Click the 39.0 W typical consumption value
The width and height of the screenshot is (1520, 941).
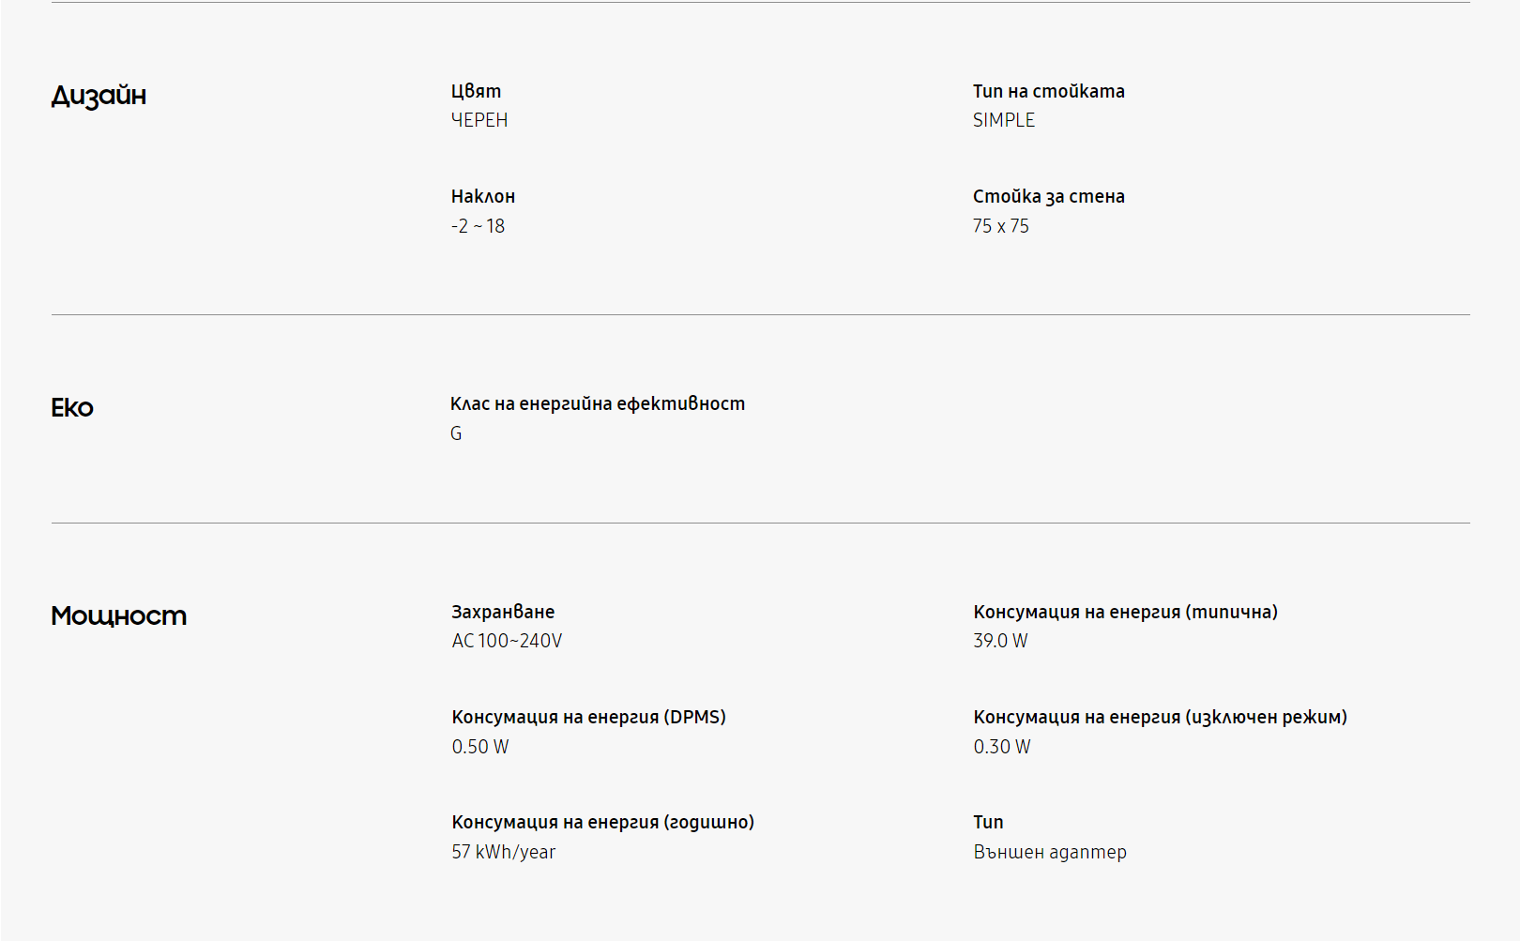tap(1001, 641)
